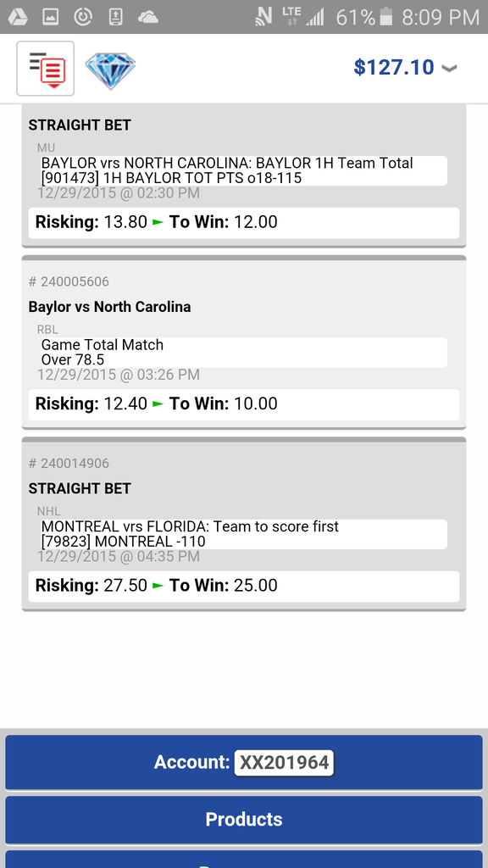Tap the picture notification icon in status bar
Screen dimensions: 488x868
50,17
